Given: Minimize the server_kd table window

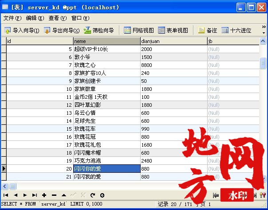Looking at the screenshot, I should 241,8.
